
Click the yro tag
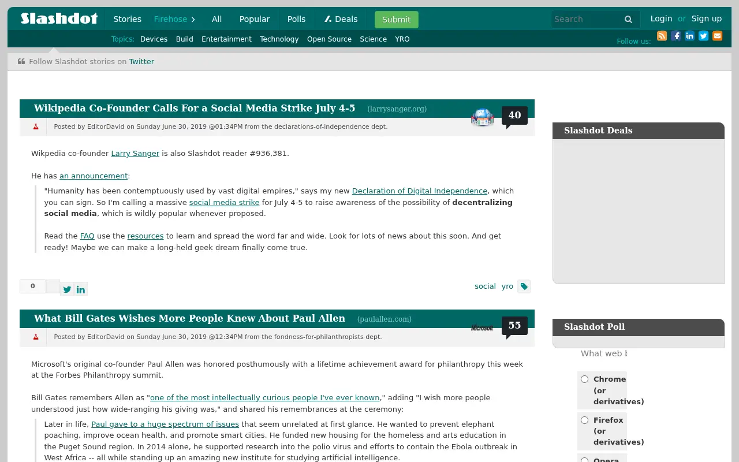pyautogui.click(x=507, y=286)
